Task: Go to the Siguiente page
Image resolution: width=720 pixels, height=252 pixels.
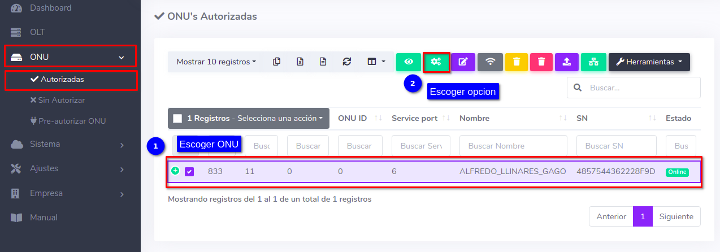Action: (676, 216)
